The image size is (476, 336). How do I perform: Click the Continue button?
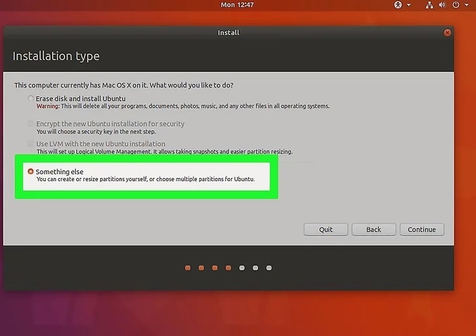422,229
